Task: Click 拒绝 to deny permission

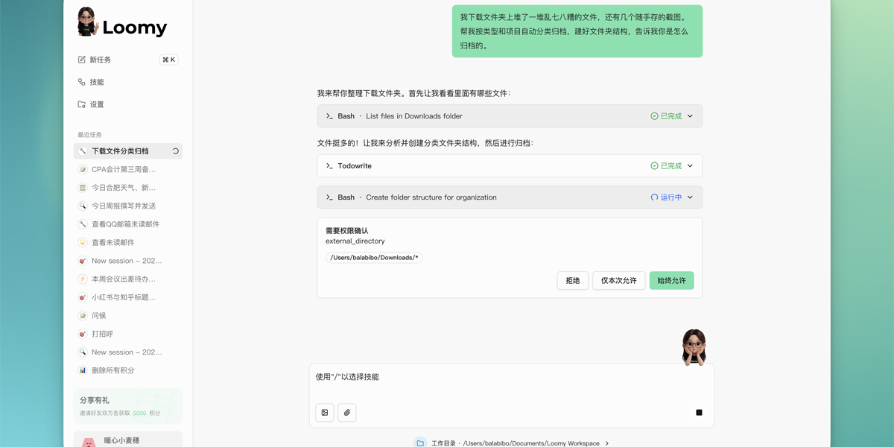Action: 573,281
